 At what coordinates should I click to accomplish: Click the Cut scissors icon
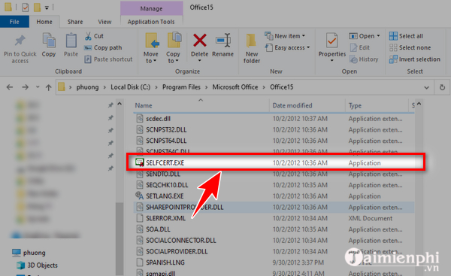coord(88,36)
